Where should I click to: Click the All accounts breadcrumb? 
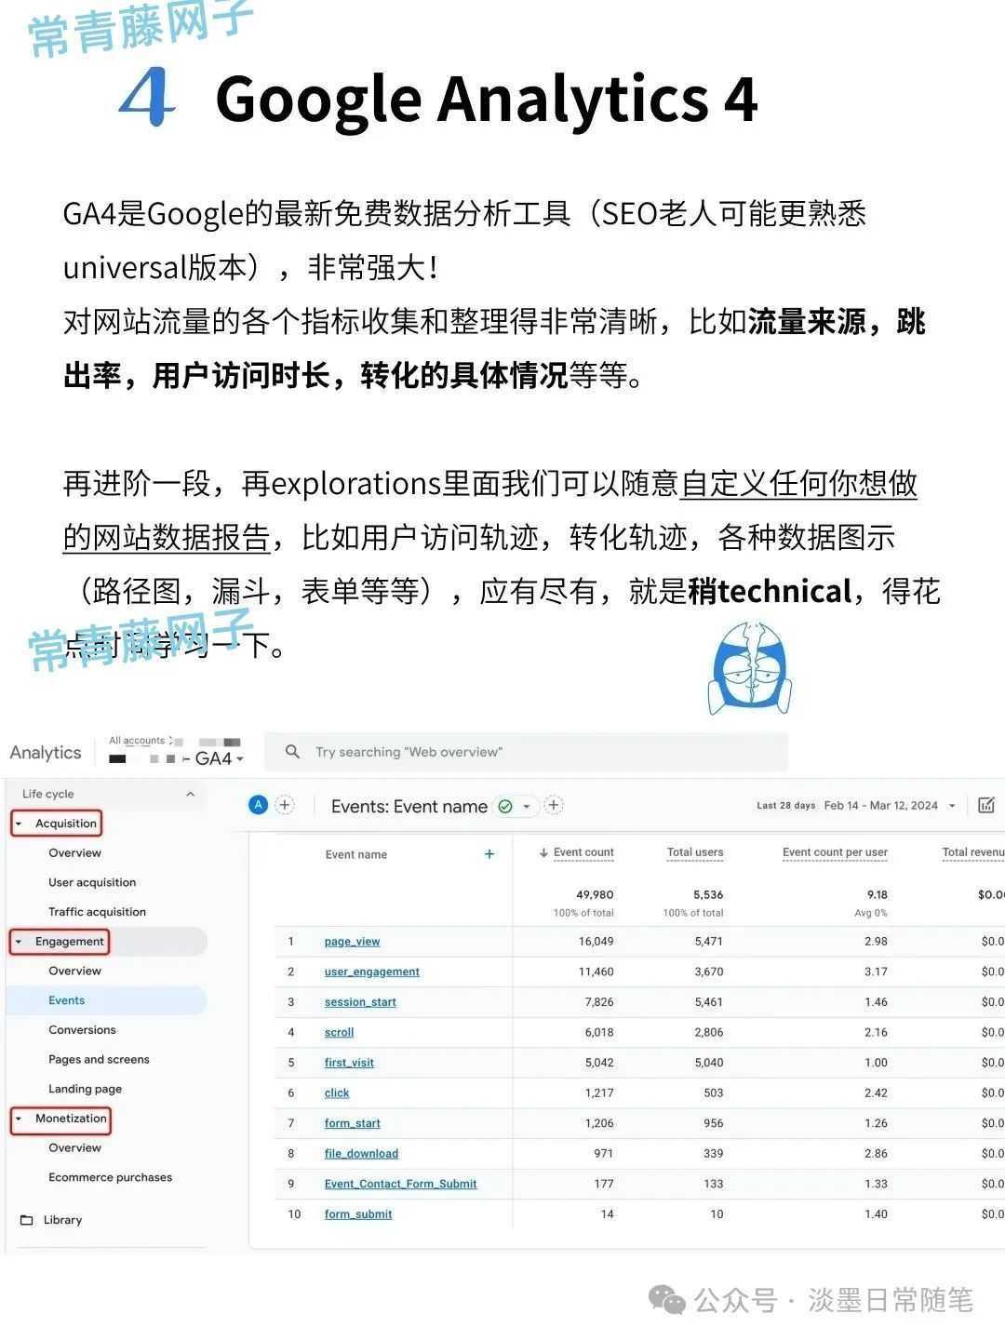point(137,741)
